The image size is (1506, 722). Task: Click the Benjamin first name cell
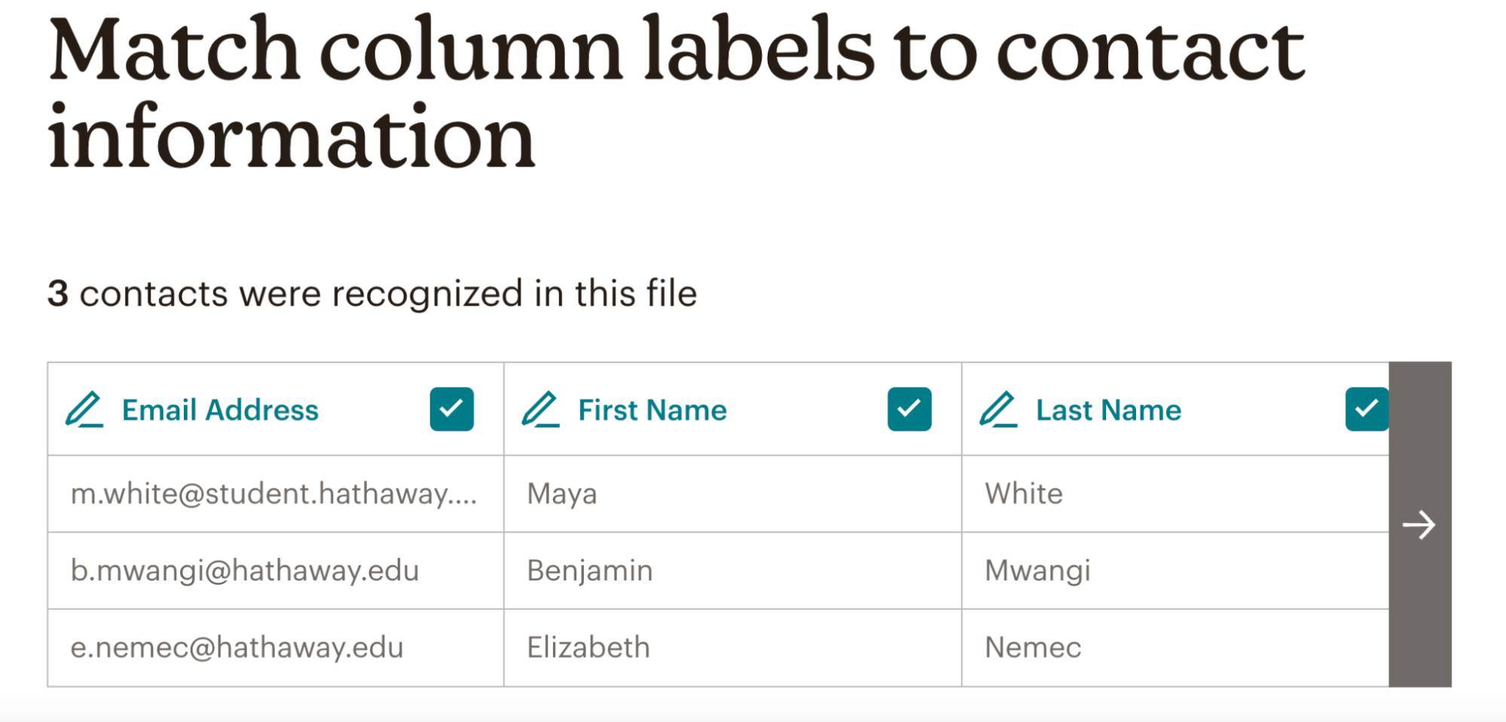click(590, 571)
